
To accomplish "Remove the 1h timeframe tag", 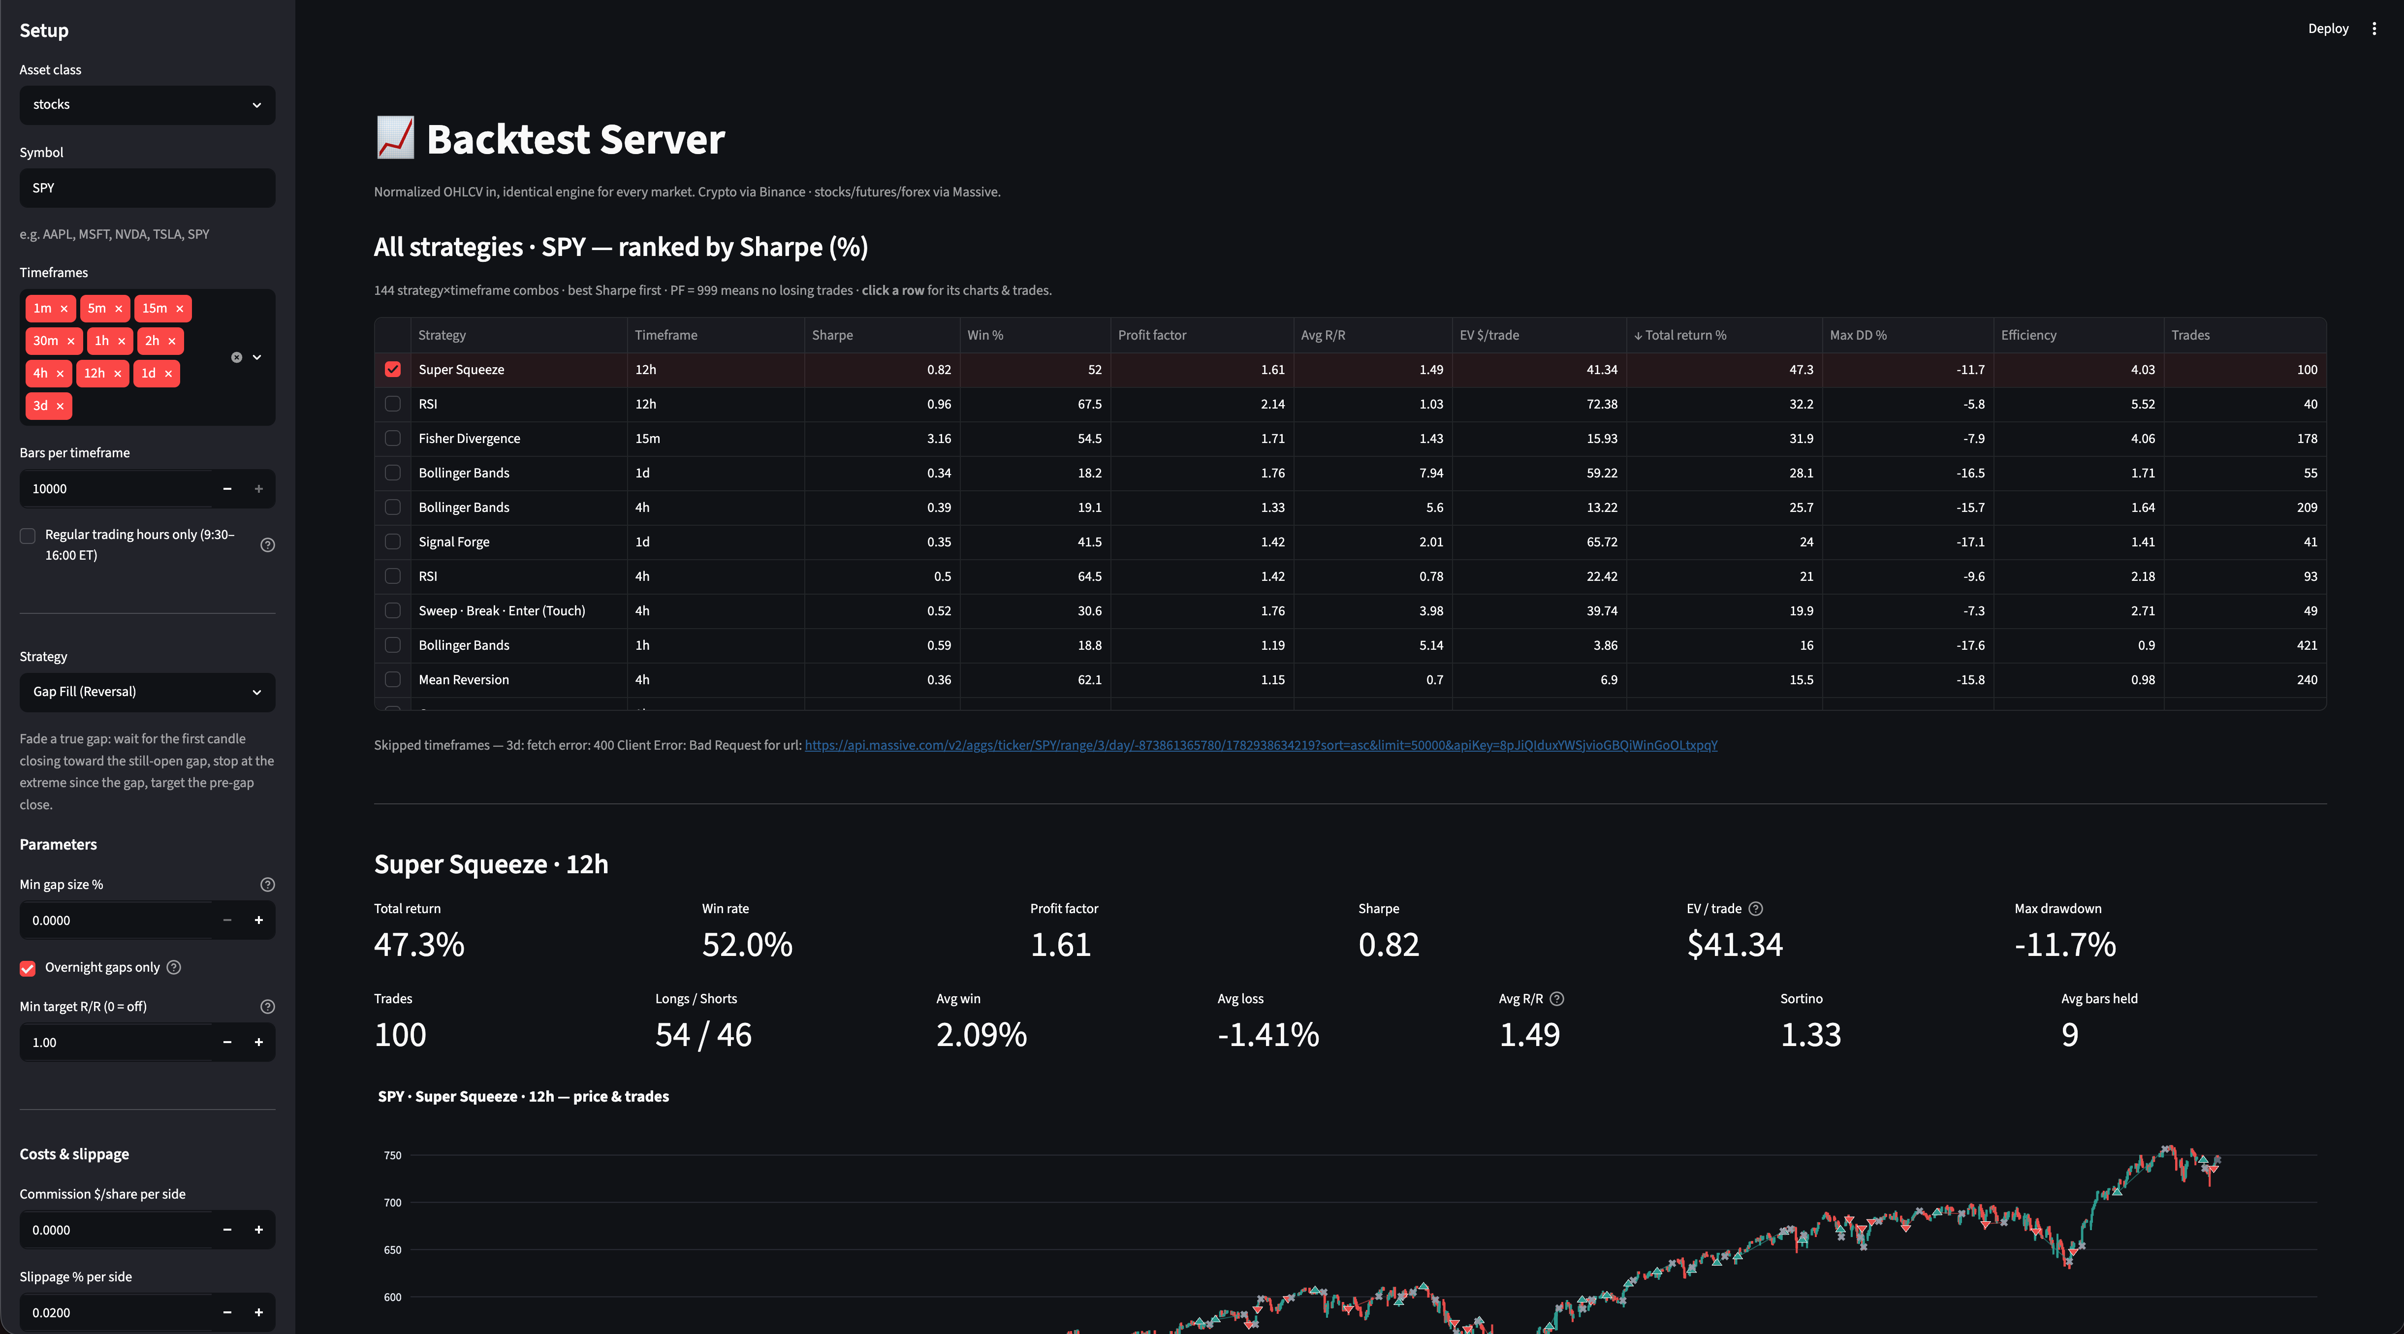I will pos(121,341).
